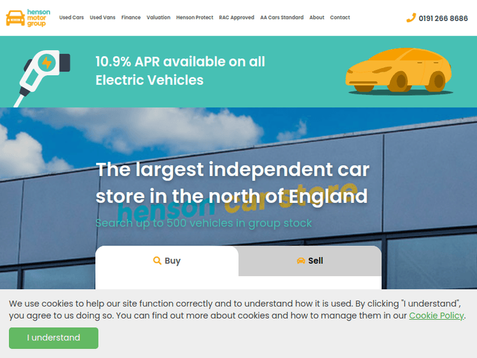This screenshot has width=477, height=358.
Task: Go to the Finance page
Action: pyautogui.click(x=131, y=18)
